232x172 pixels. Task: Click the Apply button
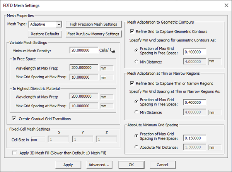click(68, 165)
